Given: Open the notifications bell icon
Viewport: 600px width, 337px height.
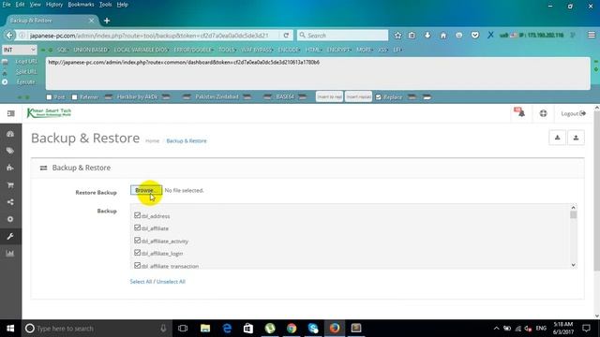Looking at the screenshot, I should (x=521, y=113).
